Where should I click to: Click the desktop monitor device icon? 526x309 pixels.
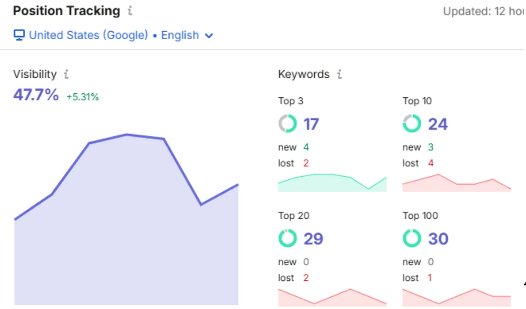point(19,35)
